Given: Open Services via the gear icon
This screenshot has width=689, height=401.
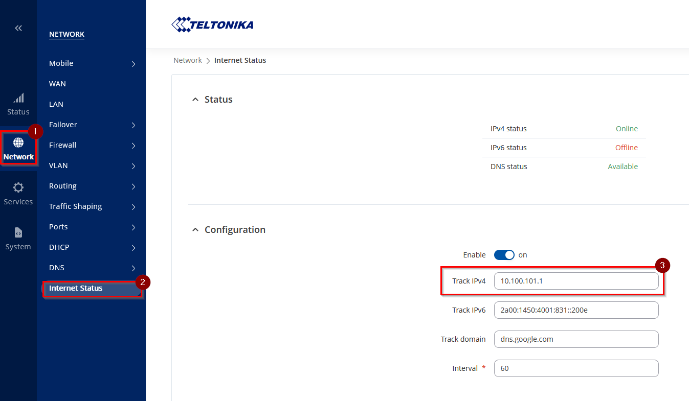Looking at the screenshot, I should (x=18, y=187).
